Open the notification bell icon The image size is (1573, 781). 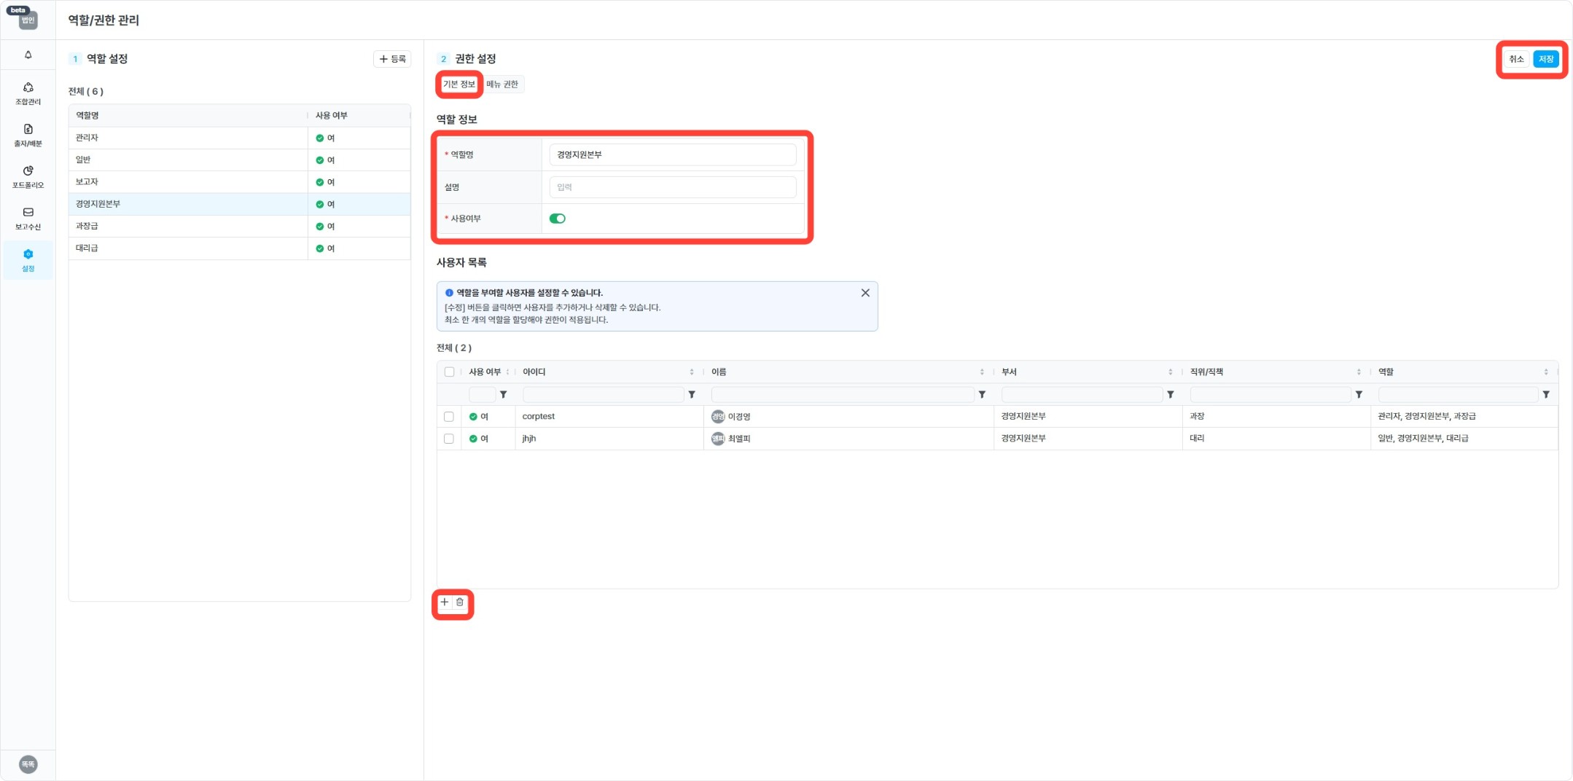pos(28,55)
